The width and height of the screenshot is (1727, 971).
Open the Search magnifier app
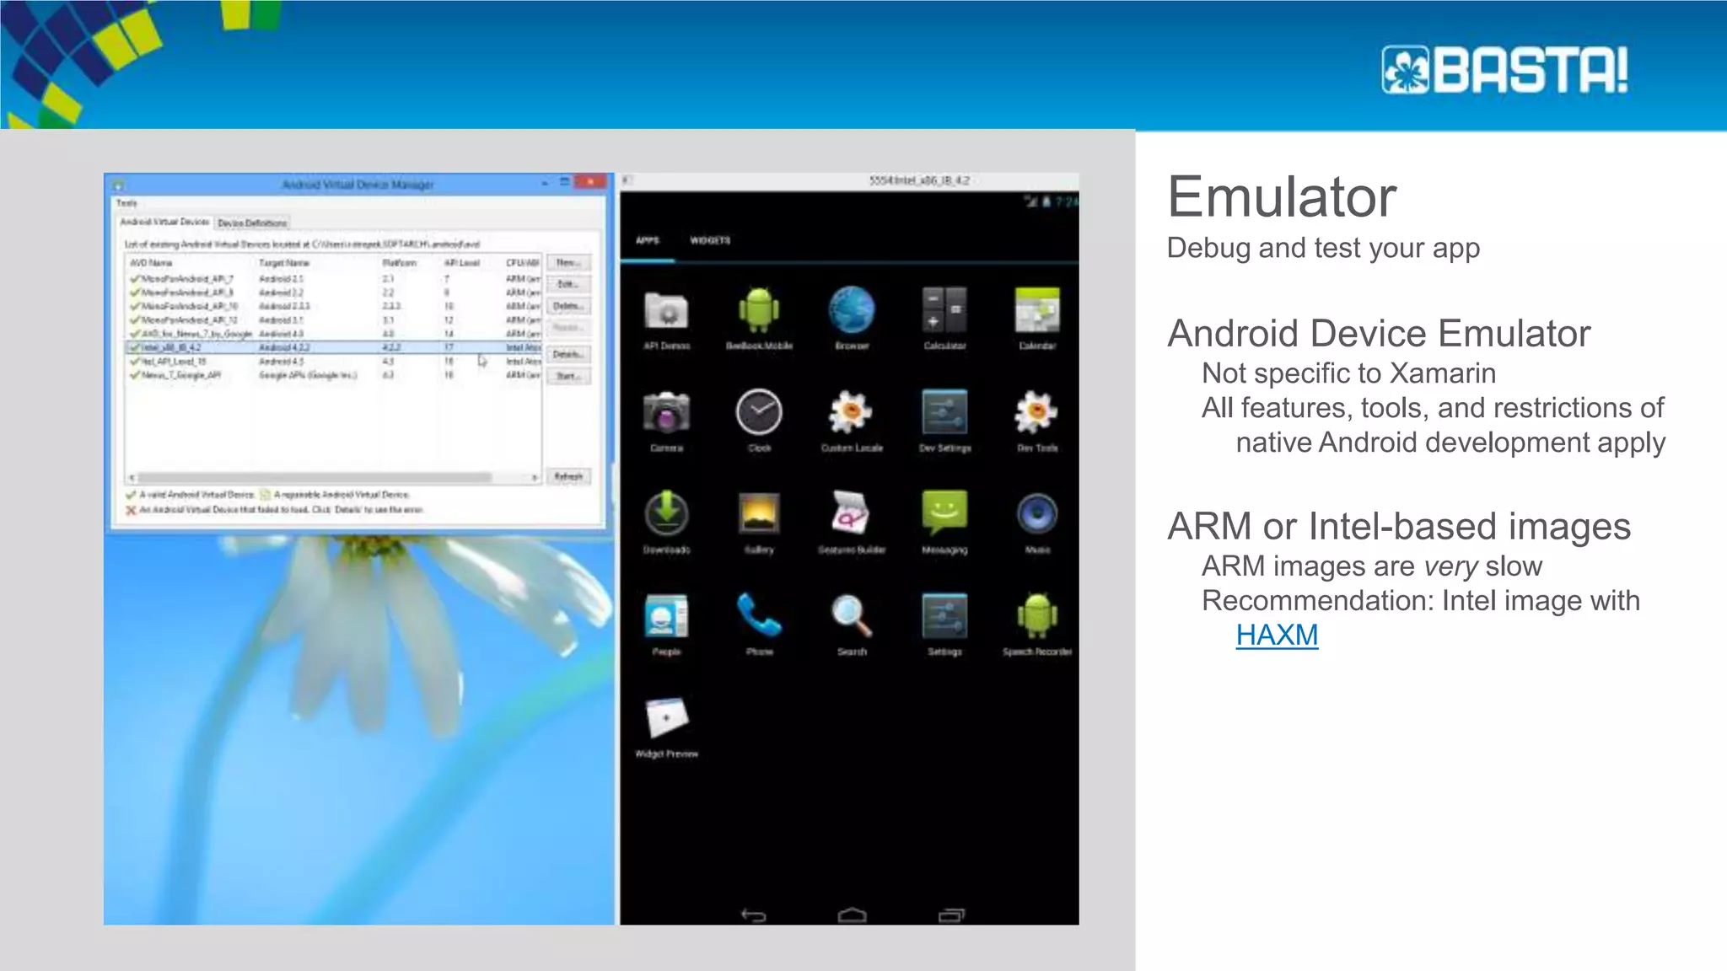[x=852, y=625]
